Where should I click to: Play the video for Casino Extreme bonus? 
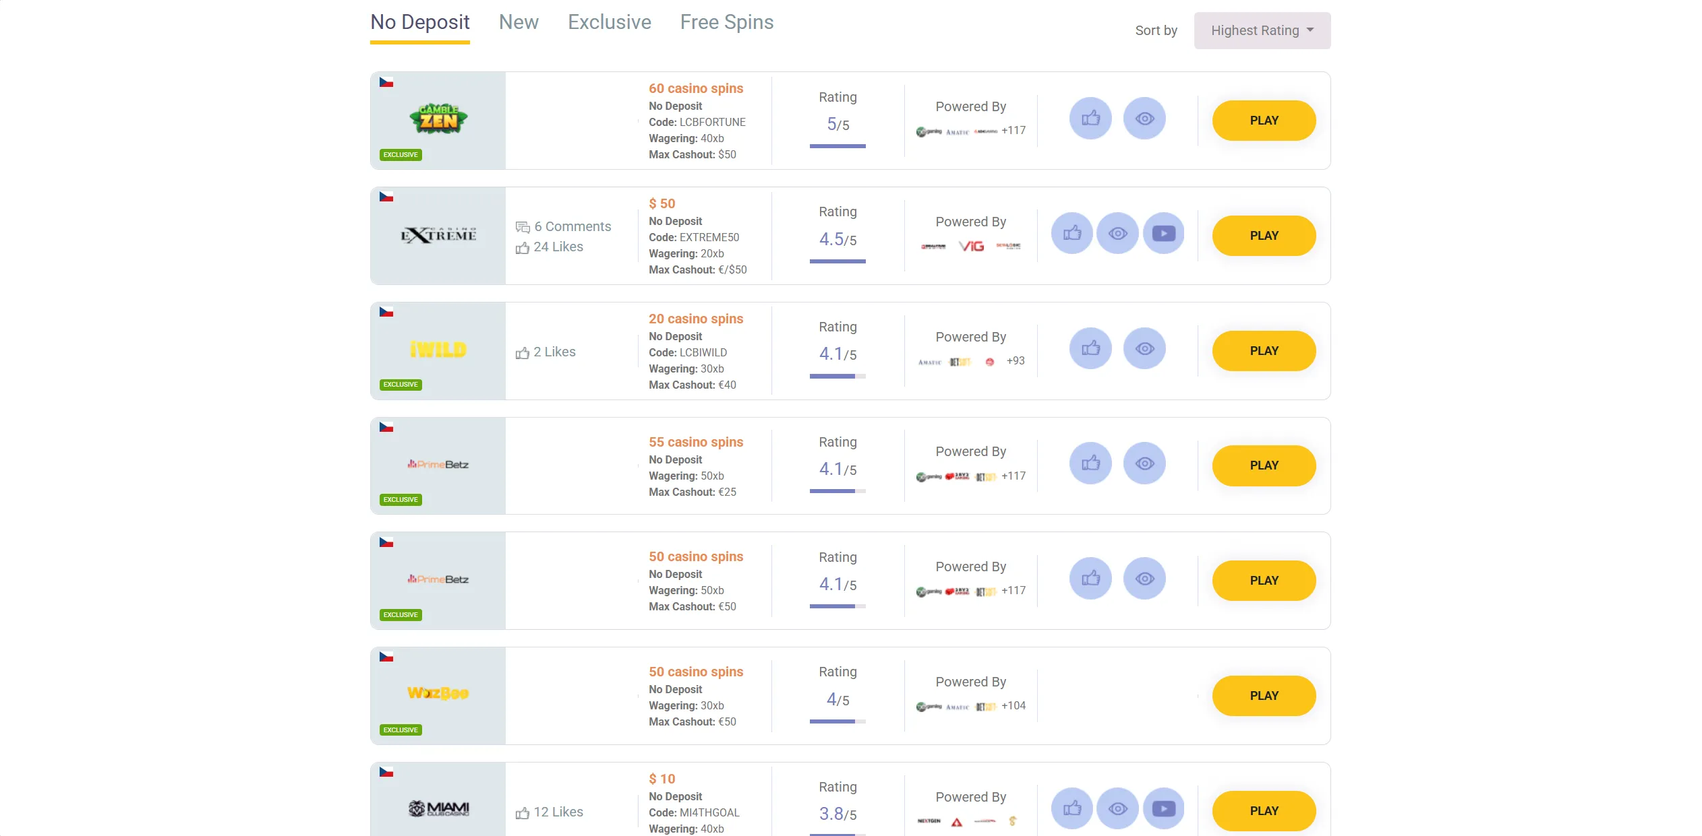click(x=1164, y=234)
